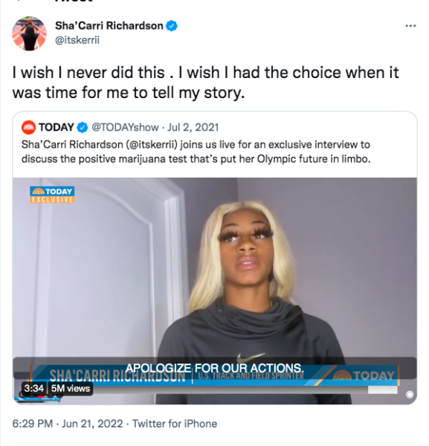Click the TODAY show round logo avatar
The height and width of the screenshot is (446, 429).
[28, 127]
